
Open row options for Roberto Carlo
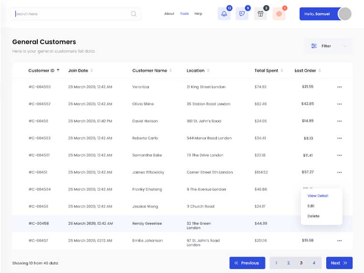coord(339,138)
